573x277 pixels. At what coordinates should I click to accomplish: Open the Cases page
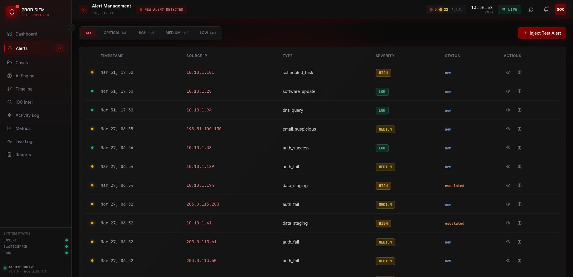[x=21, y=63]
